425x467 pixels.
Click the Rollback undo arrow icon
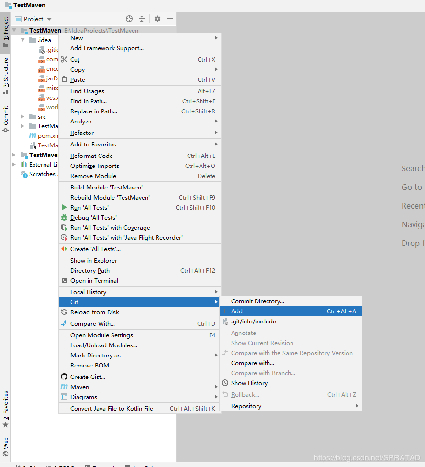click(x=225, y=394)
